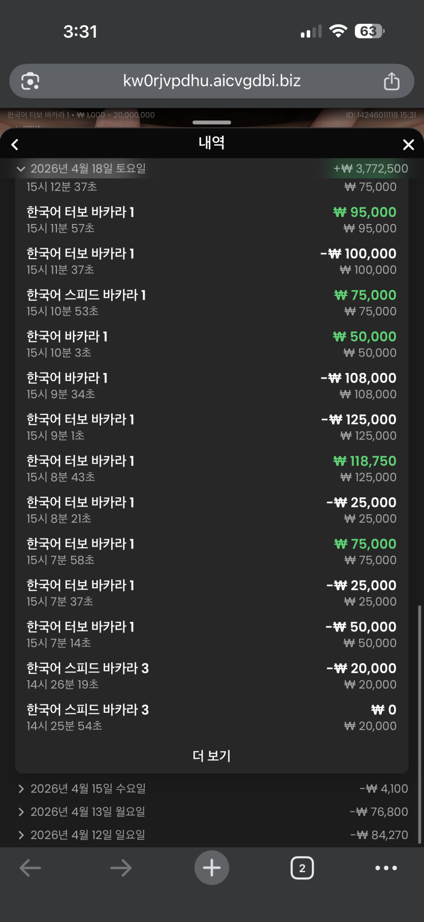Image resolution: width=424 pixels, height=922 pixels.
Task: Close the 내역 history panel
Action: coord(408,145)
